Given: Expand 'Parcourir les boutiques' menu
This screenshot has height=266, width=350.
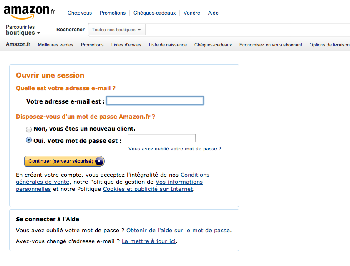Looking at the screenshot, I should pyautogui.click(x=23, y=30).
